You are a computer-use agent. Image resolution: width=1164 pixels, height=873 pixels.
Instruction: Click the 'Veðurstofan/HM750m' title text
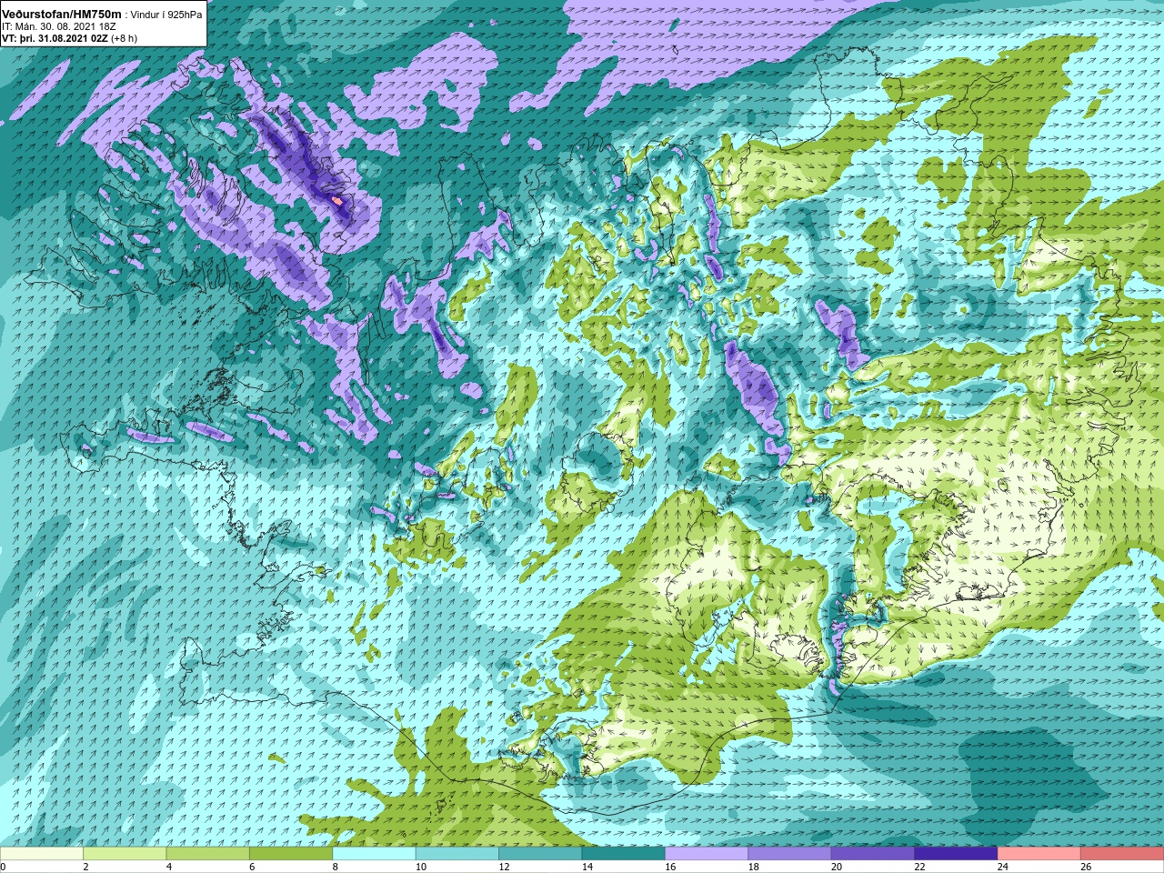click(62, 15)
